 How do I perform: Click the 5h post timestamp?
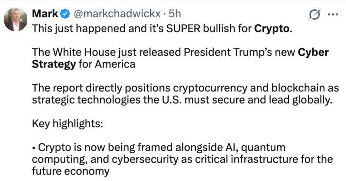(x=174, y=14)
